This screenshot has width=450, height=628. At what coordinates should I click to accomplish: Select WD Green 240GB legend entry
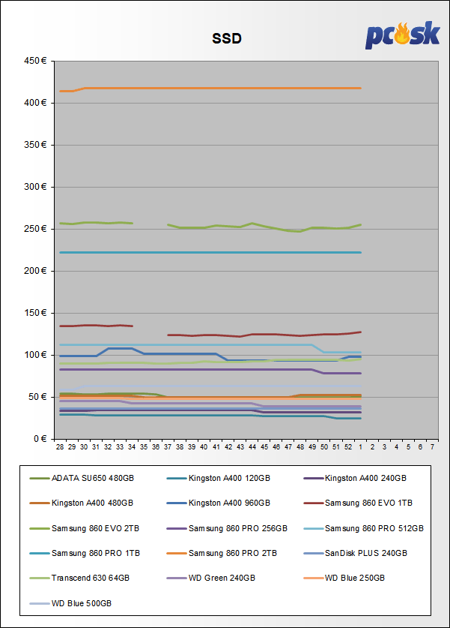211,578
